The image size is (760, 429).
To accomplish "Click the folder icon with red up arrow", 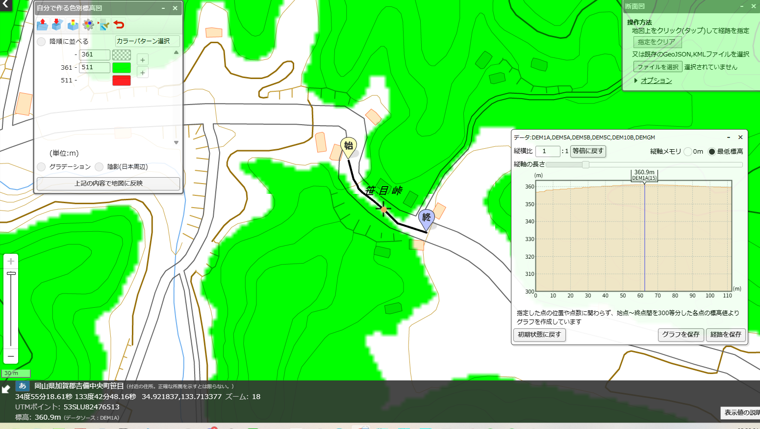I will 42,24.
